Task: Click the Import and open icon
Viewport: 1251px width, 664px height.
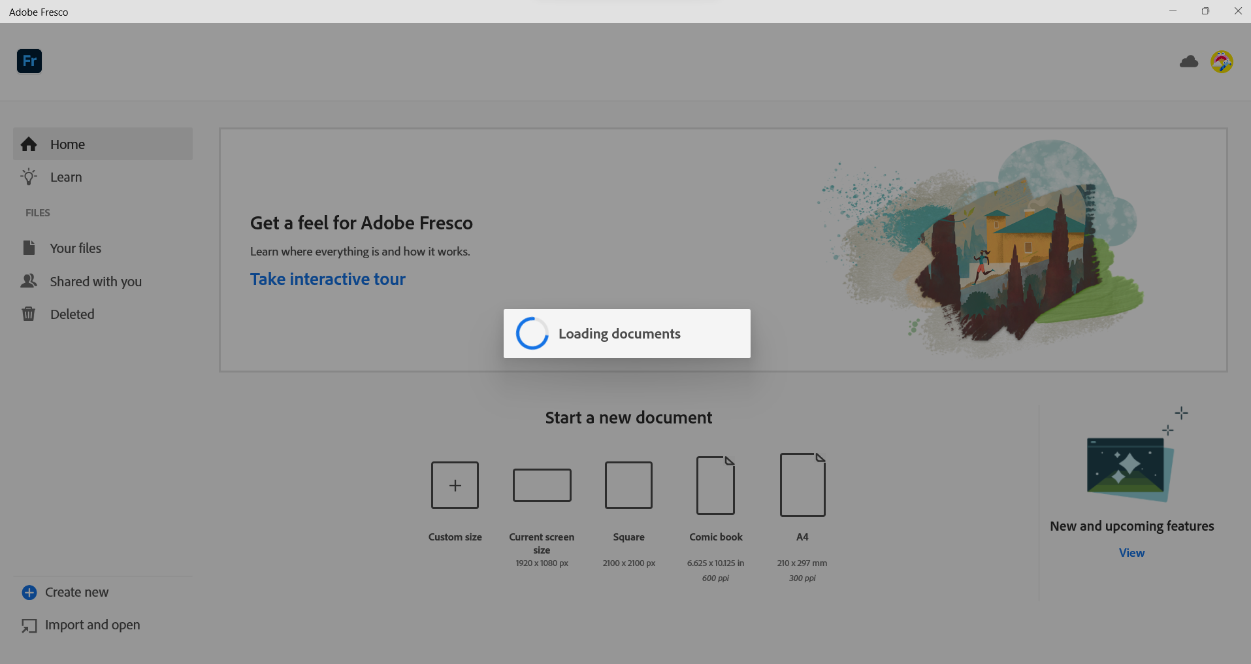Action: [29, 625]
